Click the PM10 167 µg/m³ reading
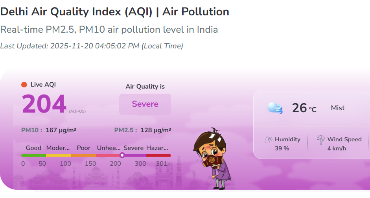Viewport: 370px width, 198px height. point(49,130)
